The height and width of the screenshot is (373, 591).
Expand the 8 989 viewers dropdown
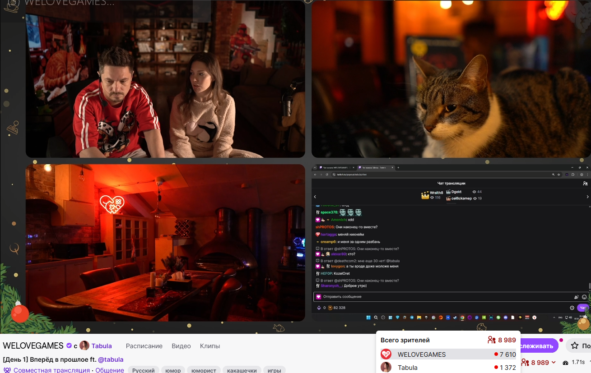pyautogui.click(x=539, y=363)
